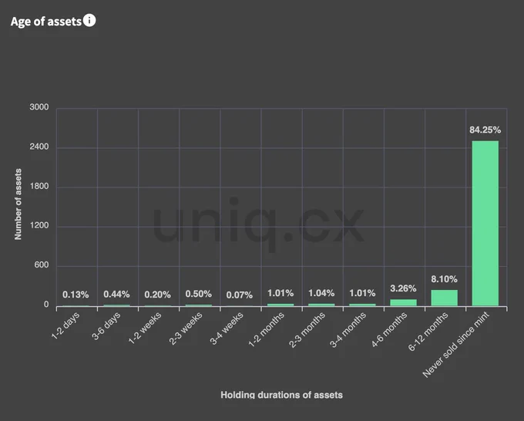Screen dimensions: 524x421
Task: Click the 1-2 days axis label
Action: point(65,325)
